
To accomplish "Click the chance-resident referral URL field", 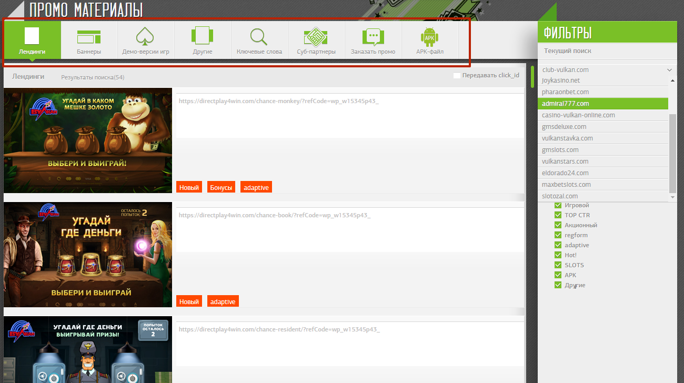I will pos(349,344).
